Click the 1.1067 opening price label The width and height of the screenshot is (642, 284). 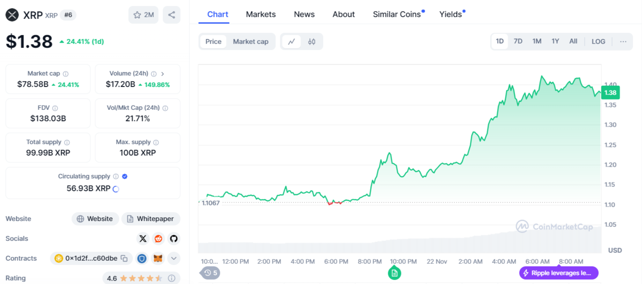coord(211,203)
